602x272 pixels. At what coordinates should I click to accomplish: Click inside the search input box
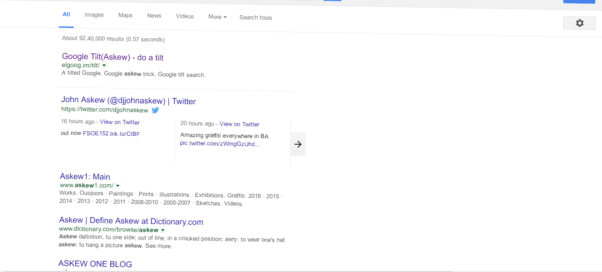[x=202, y=1]
